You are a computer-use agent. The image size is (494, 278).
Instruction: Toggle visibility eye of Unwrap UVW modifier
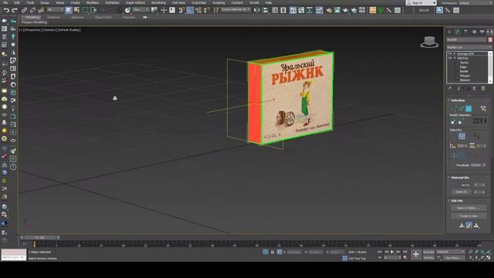pos(450,54)
